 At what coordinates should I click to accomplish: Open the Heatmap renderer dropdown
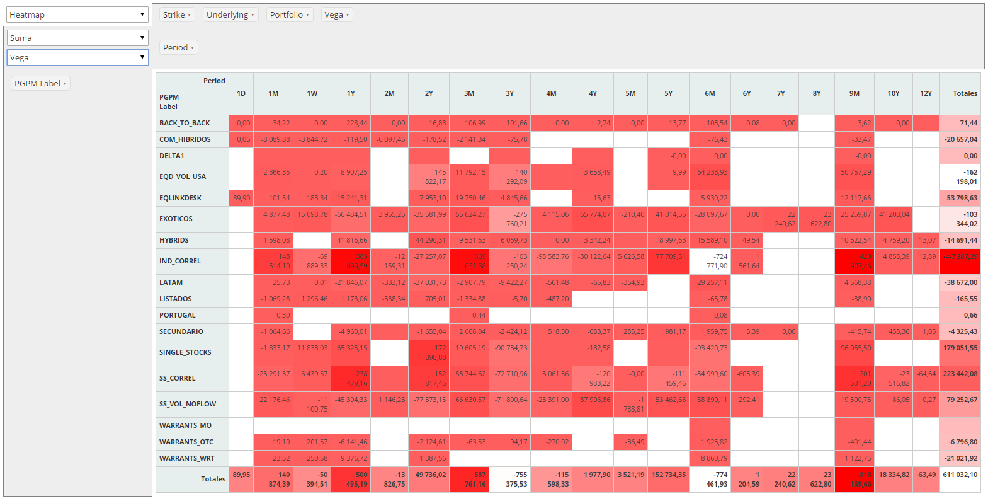(77, 14)
